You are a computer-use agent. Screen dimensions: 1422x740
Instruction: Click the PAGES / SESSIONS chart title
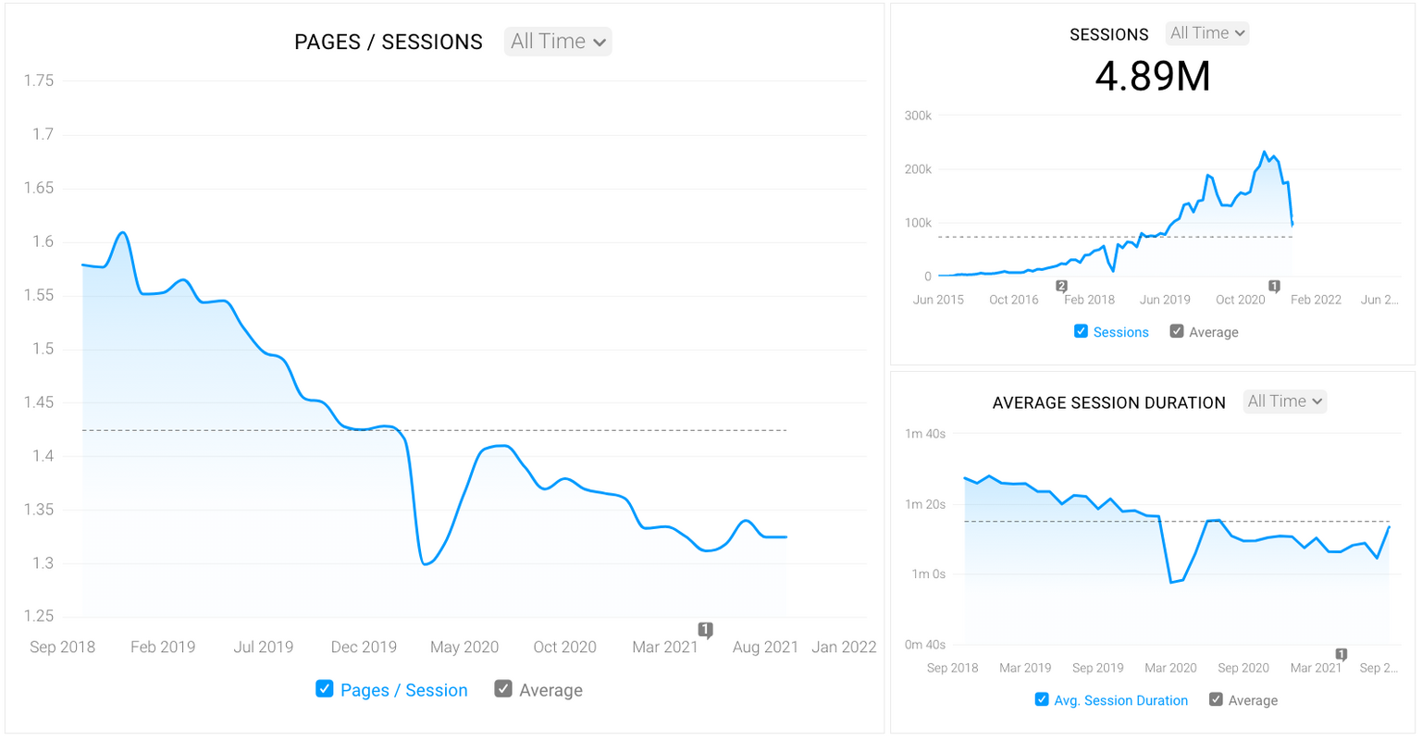[x=388, y=41]
